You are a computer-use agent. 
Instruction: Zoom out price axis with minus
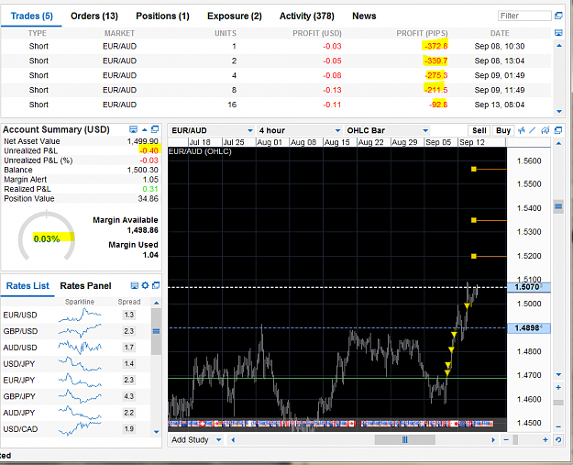click(558, 426)
